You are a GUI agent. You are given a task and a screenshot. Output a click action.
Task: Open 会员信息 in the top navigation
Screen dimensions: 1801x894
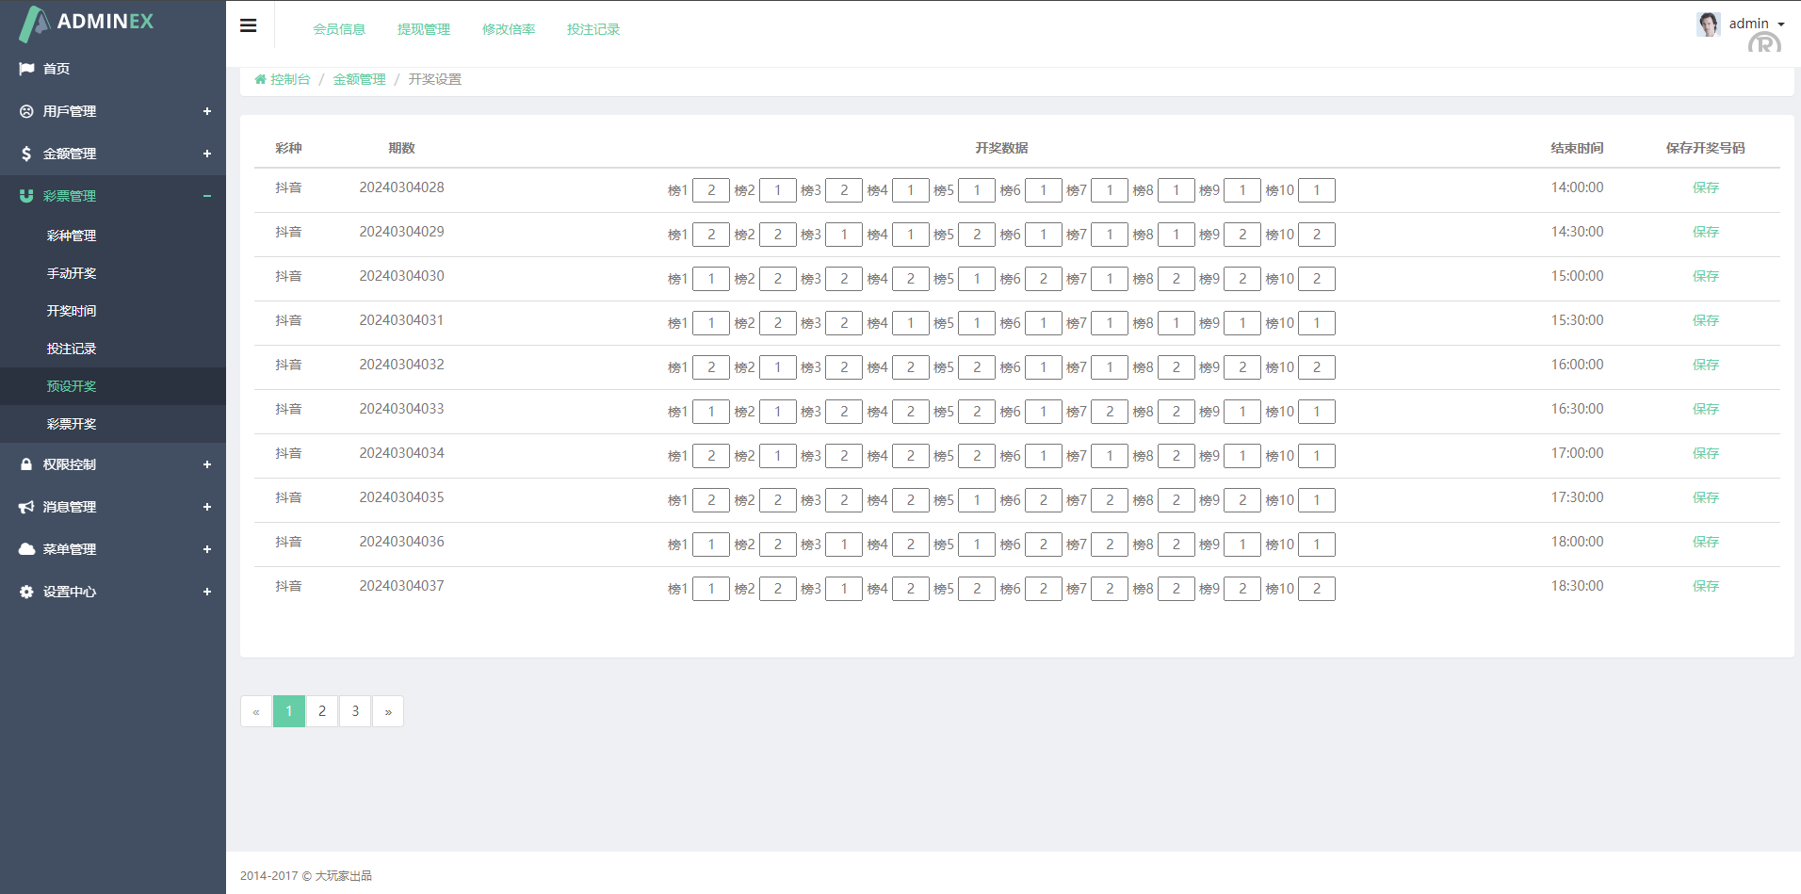point(339,29)
